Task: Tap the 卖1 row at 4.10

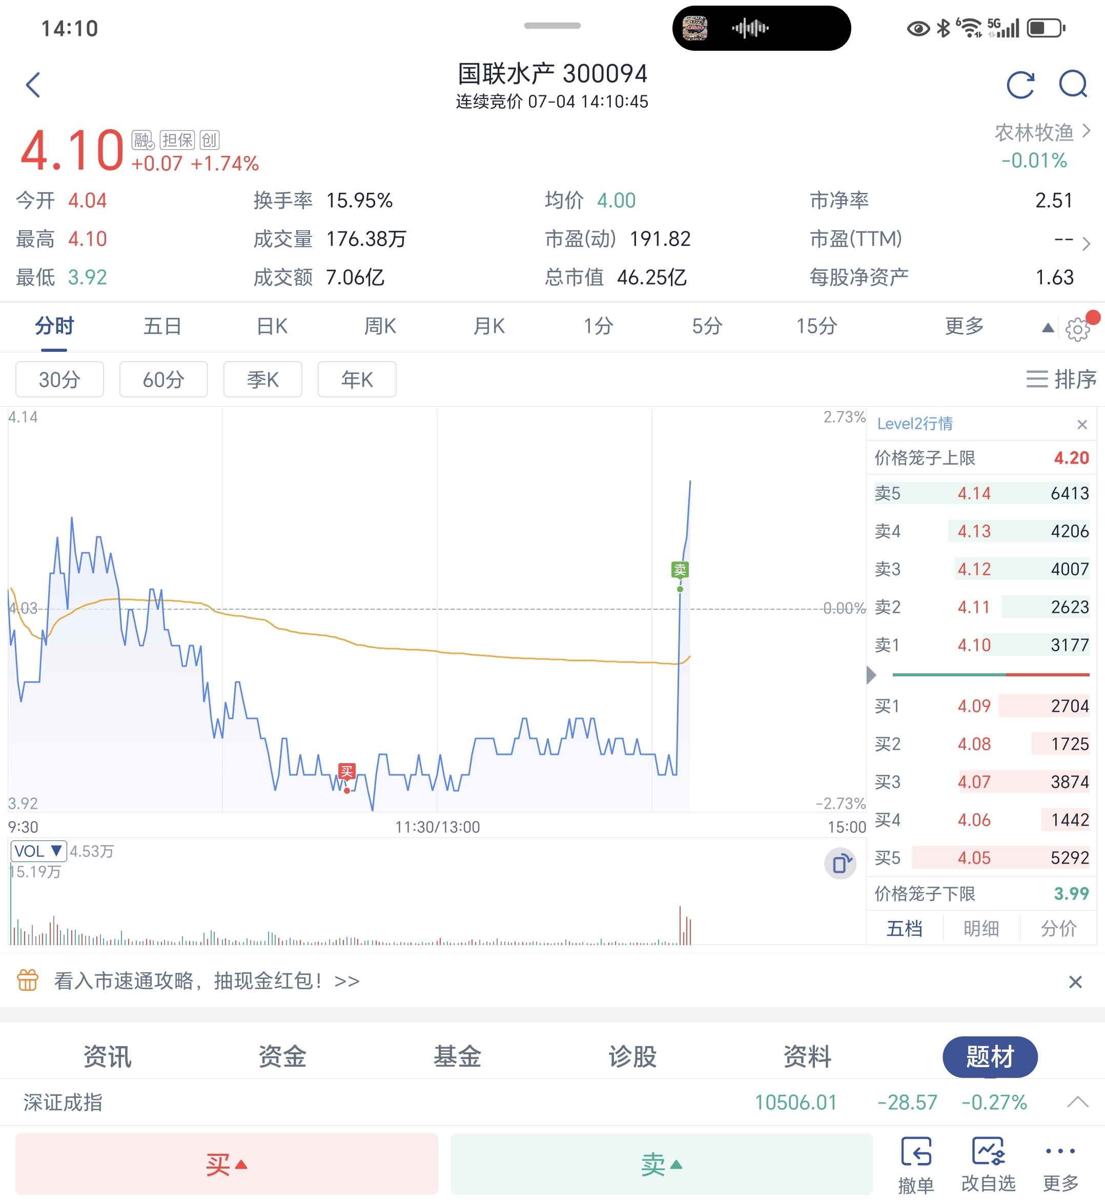Action: pyautogui.click(x=981, y=645)
